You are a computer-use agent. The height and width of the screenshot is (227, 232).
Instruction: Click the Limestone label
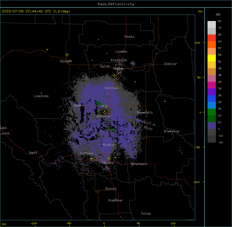pos(41,96)
